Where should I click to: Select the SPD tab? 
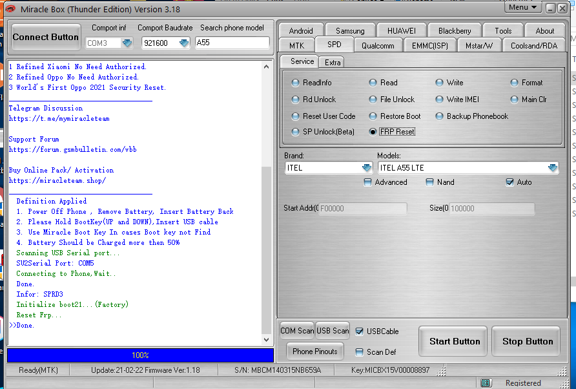(x=334, y=45)
